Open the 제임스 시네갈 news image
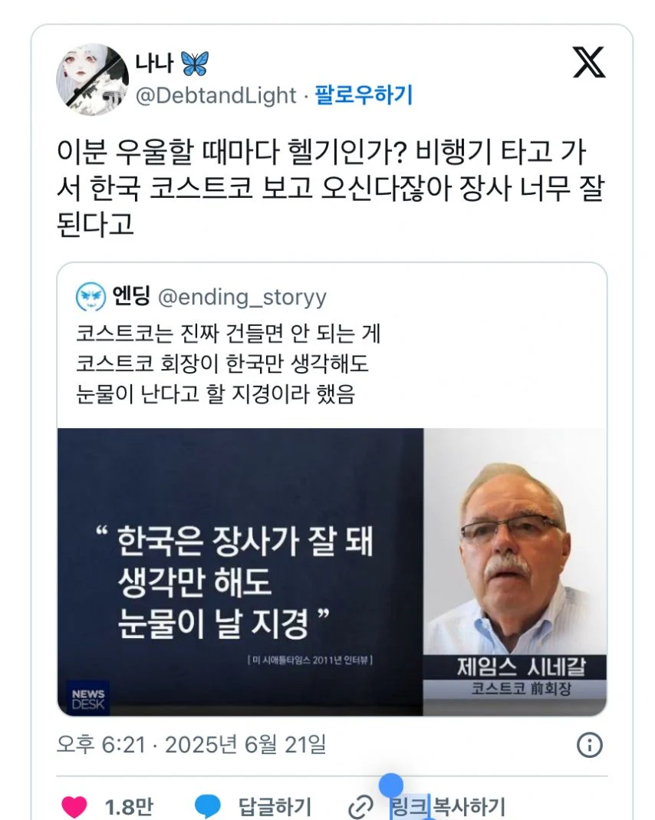 click(x=332, y=572)
